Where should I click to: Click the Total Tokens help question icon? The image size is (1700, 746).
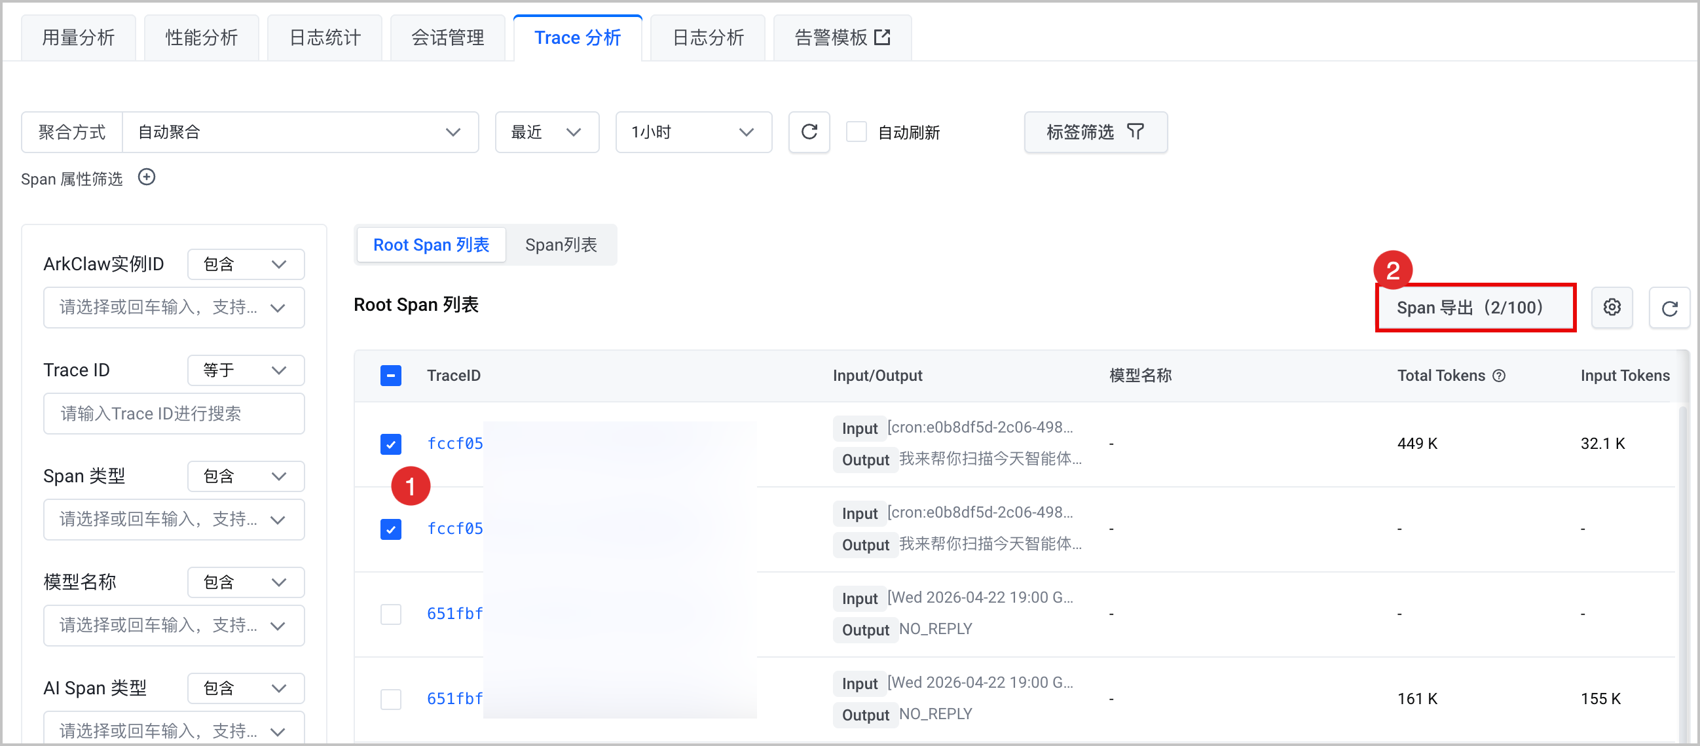1500,376
